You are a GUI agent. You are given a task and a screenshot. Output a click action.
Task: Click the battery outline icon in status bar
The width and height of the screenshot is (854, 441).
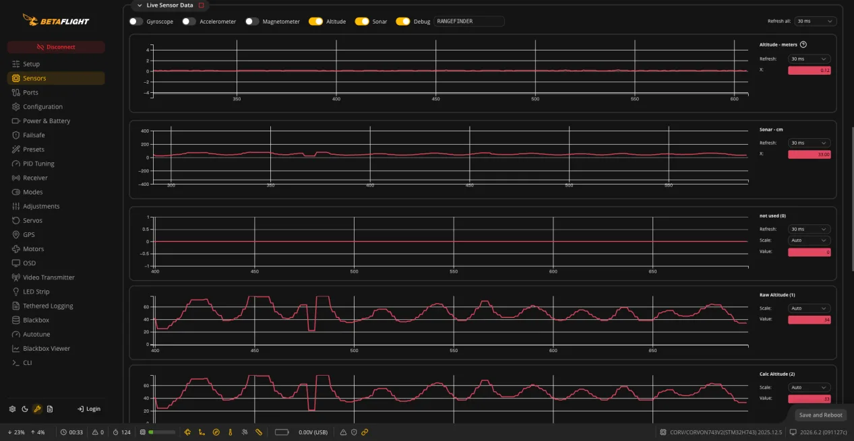click(x=282, y=432)
